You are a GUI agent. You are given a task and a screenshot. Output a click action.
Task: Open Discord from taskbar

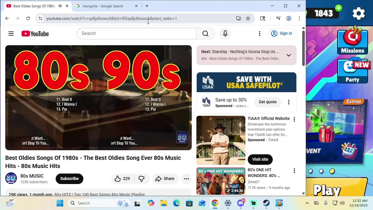[x=241, y=203]
